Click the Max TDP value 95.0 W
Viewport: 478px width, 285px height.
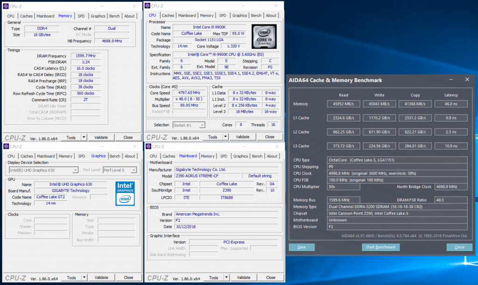click(238, 34)
